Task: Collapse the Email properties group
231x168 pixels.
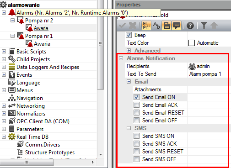Action: pyautogui.click(x=129, y=82)
